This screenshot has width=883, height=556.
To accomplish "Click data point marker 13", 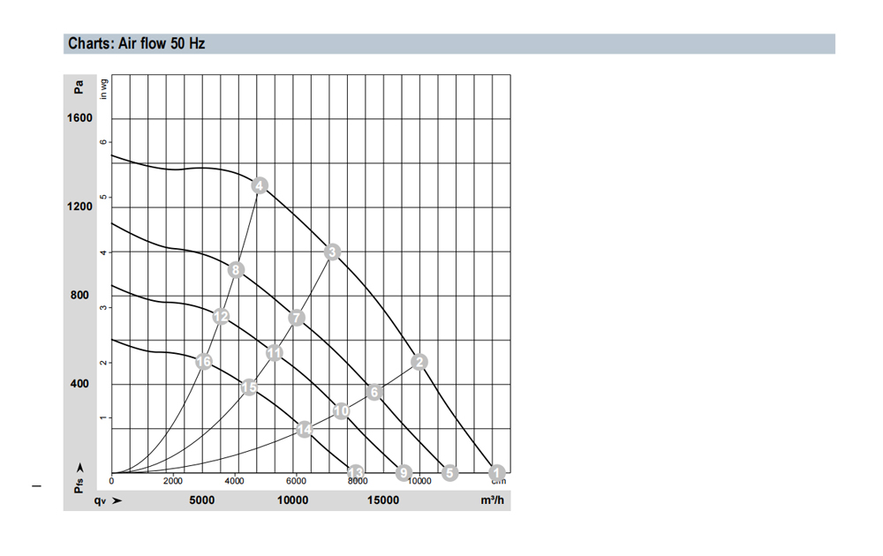I will [356, 473].
